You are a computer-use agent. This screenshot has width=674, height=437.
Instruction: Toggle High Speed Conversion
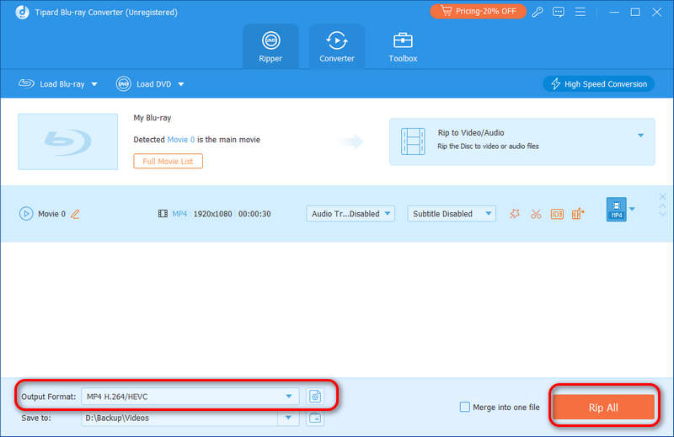599,84
